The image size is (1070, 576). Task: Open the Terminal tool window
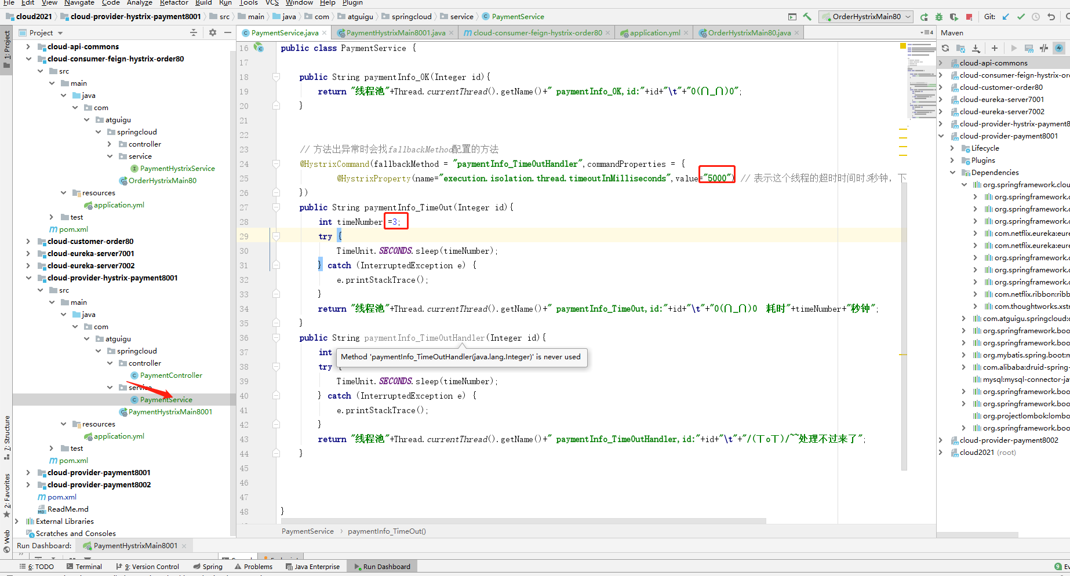pos(83,567)
